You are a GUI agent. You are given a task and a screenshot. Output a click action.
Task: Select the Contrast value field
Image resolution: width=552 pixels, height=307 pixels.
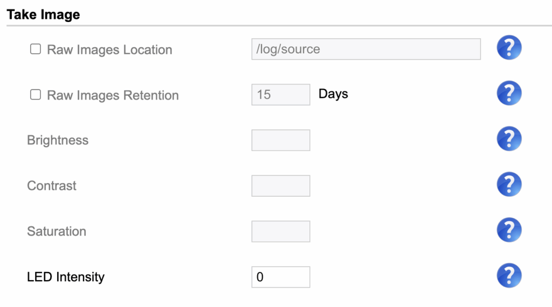(280, 186)
